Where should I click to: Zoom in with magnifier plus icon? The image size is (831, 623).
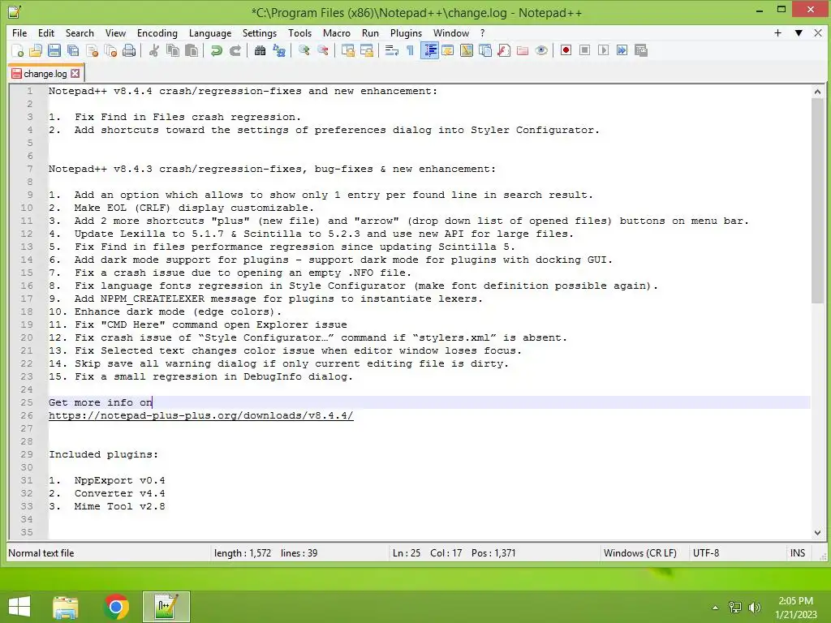pyautogui.click(x=304, y=50)
